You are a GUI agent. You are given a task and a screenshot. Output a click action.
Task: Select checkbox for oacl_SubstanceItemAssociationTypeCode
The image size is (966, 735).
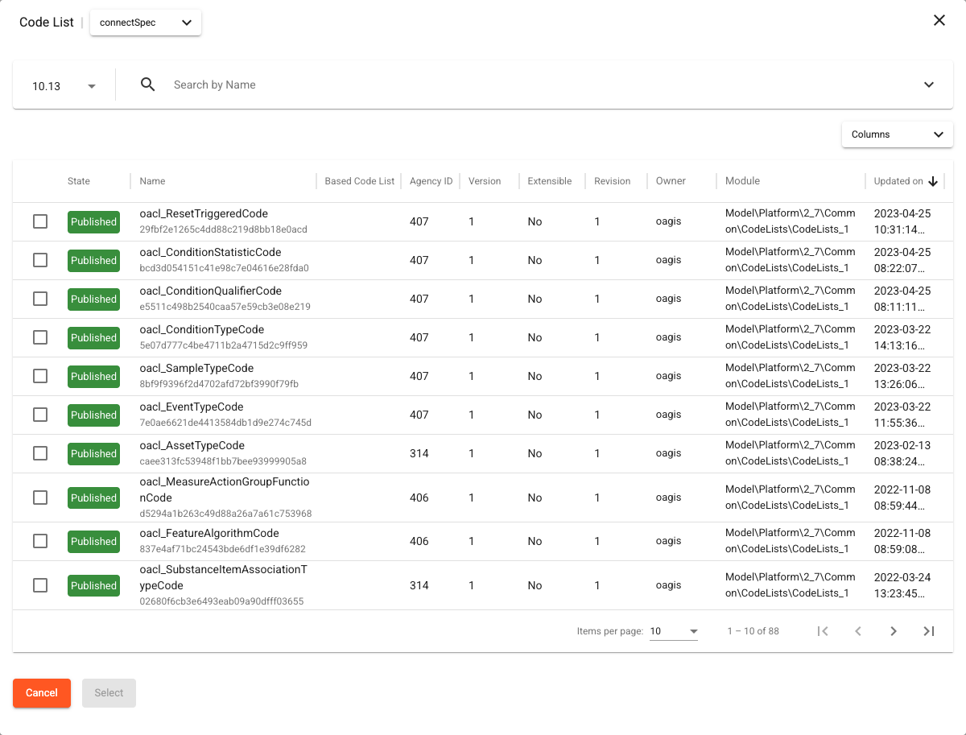click(40, 585)
